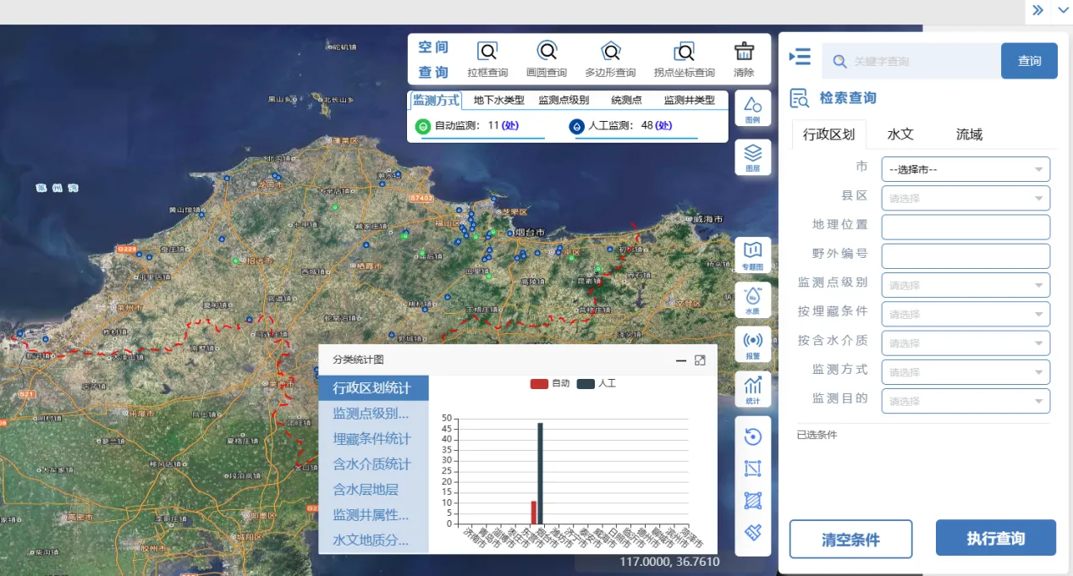Toggle the 自动 series in chart legend
This screenshot has width=1073, height=576.
(x=550, y=384)
